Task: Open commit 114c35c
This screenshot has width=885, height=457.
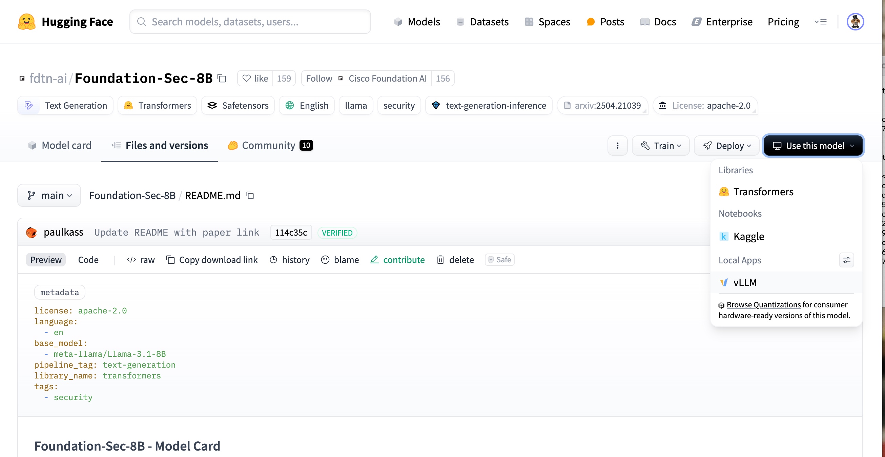Action: click(291, 233)
